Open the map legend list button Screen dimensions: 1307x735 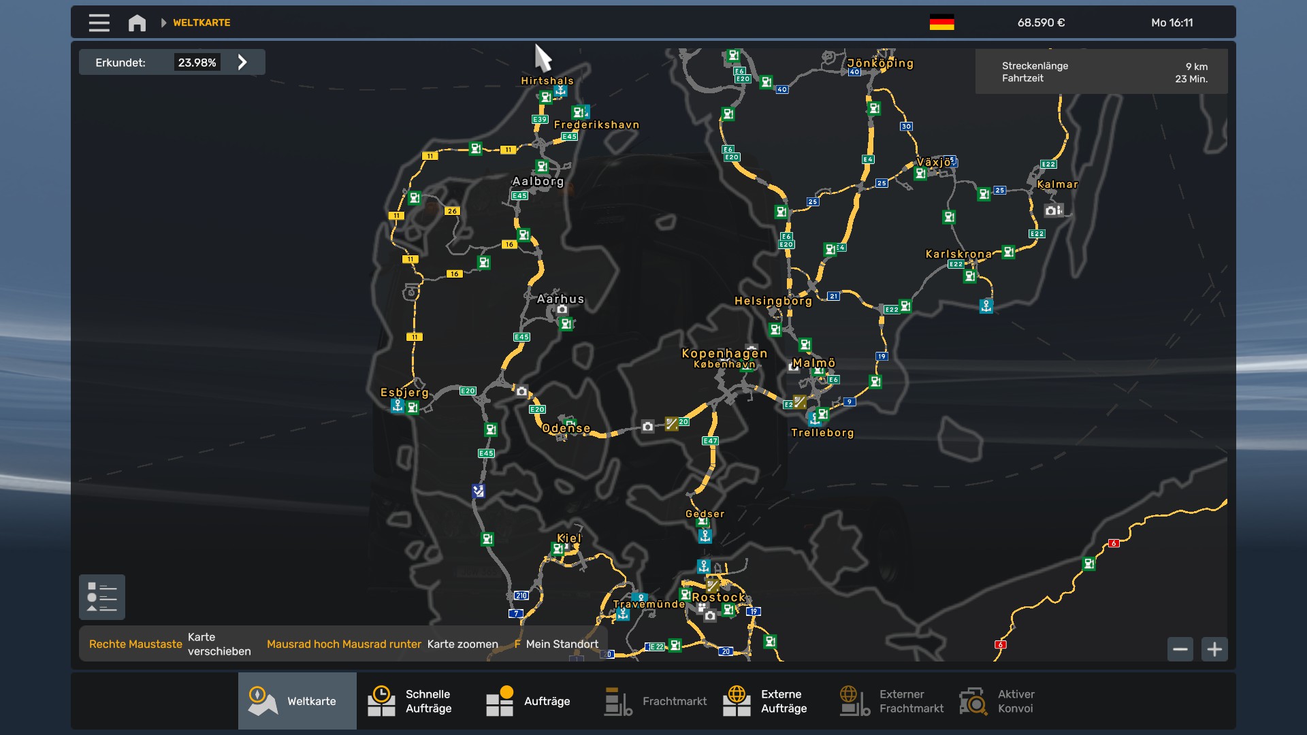point(102,598)
